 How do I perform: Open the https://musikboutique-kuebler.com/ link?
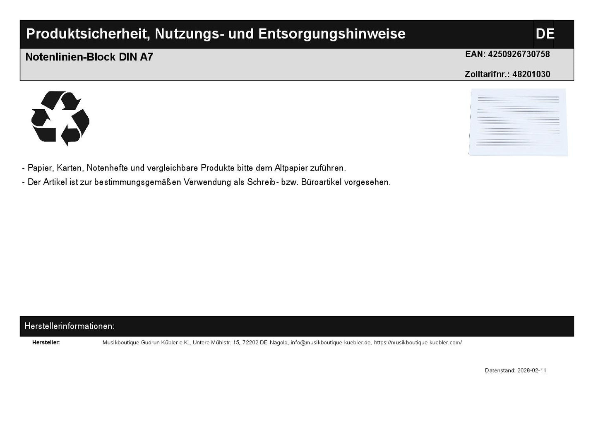pyautogui.click(x=418, y=343)
